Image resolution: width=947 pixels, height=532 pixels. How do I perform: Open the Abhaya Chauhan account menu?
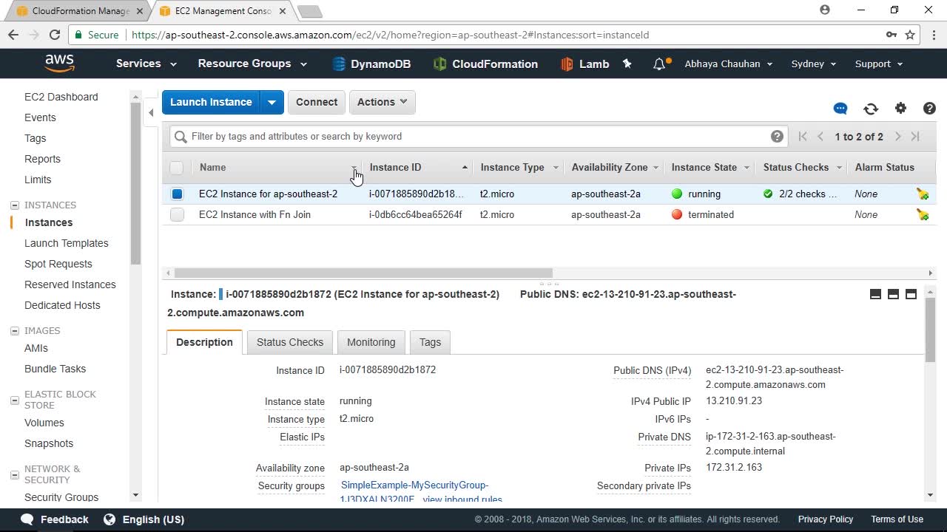[729, 64]
